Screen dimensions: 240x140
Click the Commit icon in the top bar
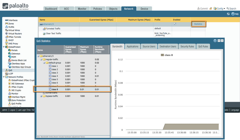coord(199,9)
